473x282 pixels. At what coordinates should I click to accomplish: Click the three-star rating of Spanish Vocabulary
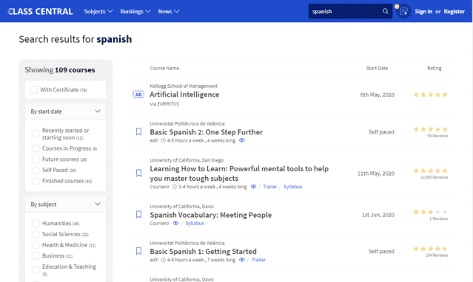tap(431, 212)
